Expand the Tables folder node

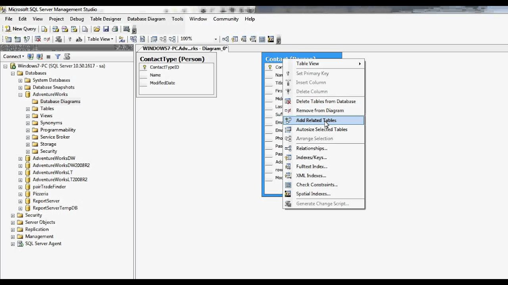tap(28, 109)
